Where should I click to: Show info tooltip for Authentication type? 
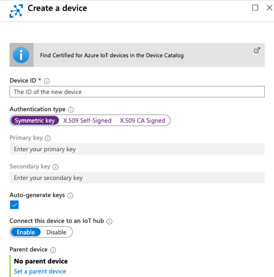click(x=71, y=109)
